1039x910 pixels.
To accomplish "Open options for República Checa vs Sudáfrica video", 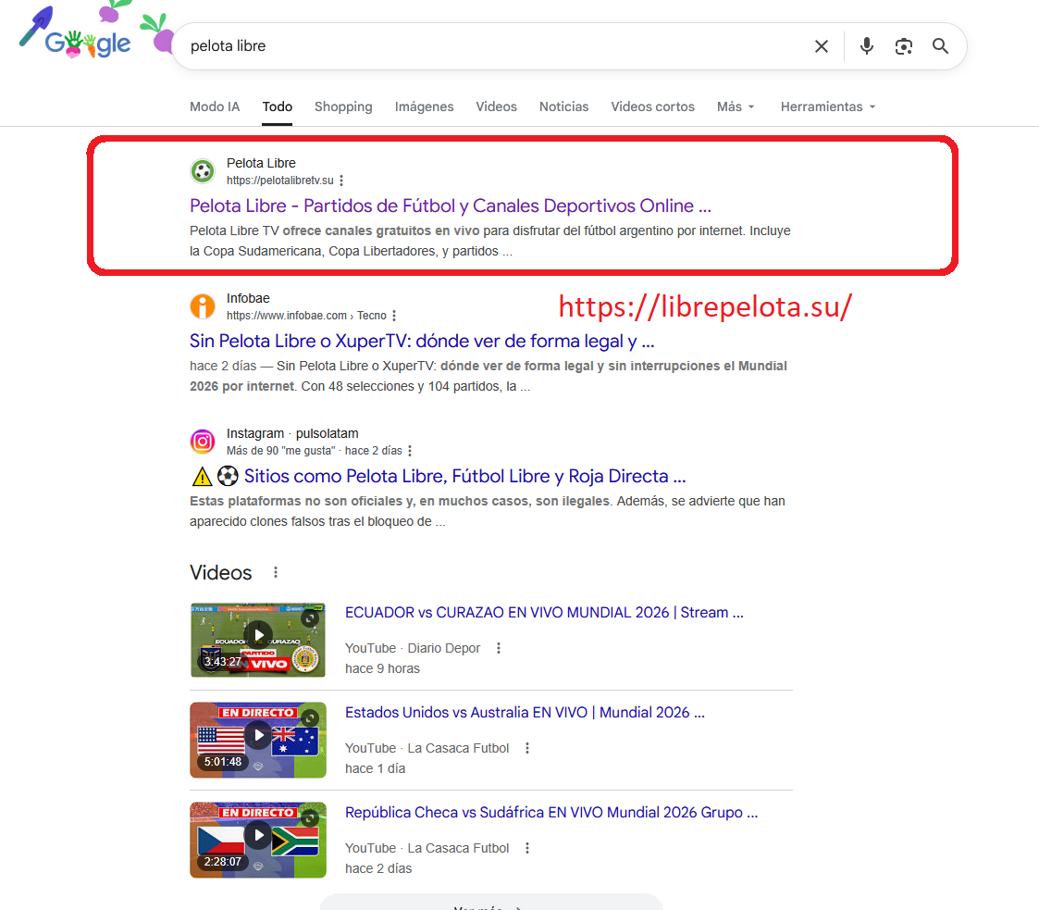I will pyautogui.click(x=526, y=848).
